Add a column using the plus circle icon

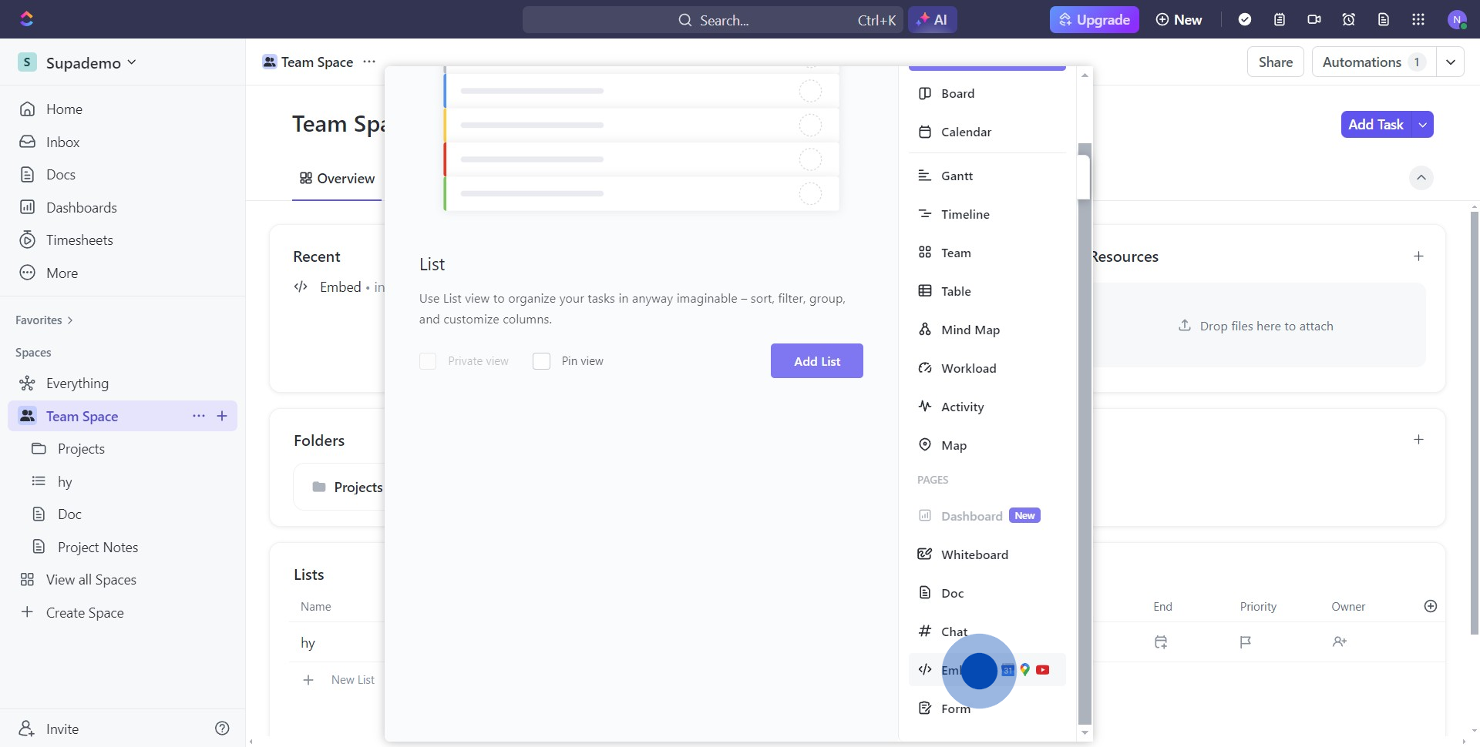pos(1431,607)
